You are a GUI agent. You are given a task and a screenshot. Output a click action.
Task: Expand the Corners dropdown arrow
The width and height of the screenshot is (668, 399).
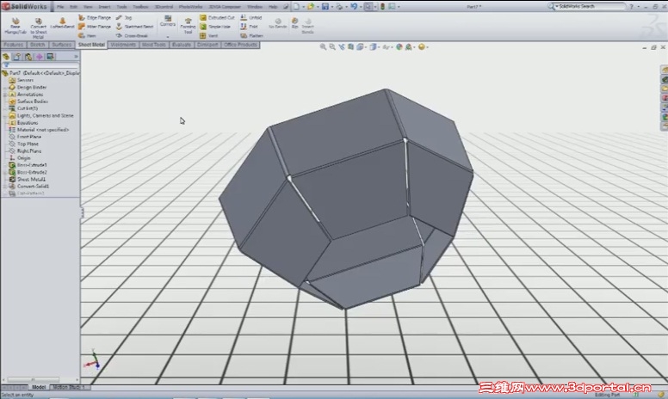168,37
